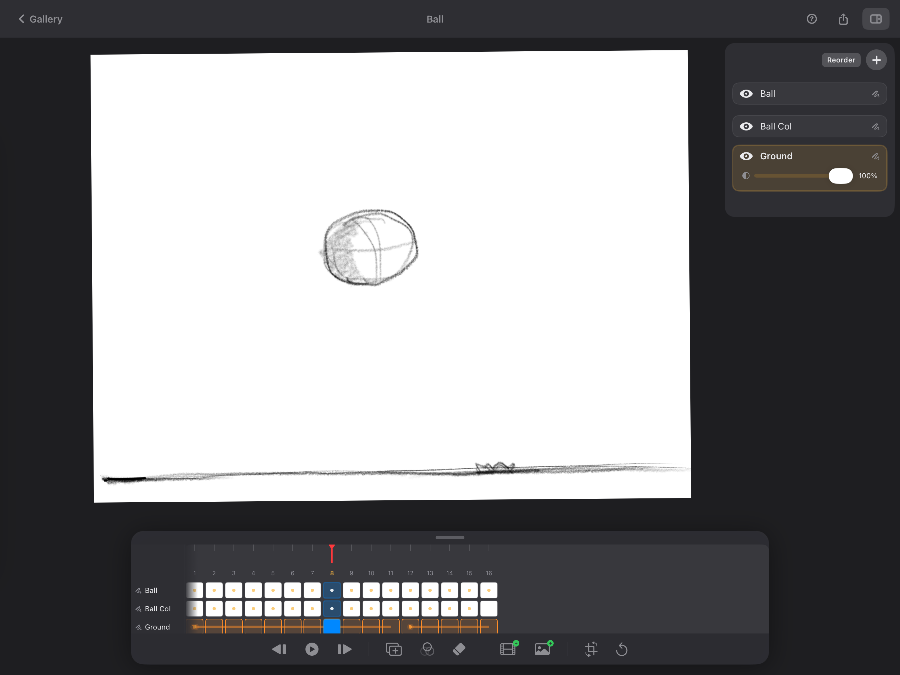Select frame 8 of Ball Col track
Image resolution: width=900 pixels, height=675 pixels.
pos(332,609)
